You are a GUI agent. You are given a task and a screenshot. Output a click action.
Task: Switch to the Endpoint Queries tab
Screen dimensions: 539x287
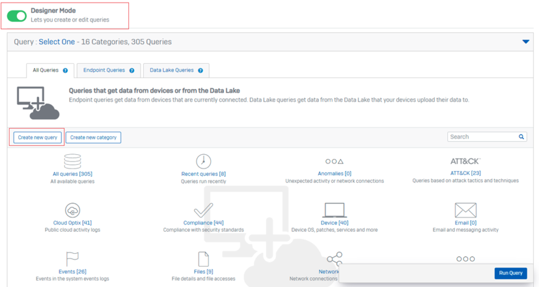coord(108,70)
